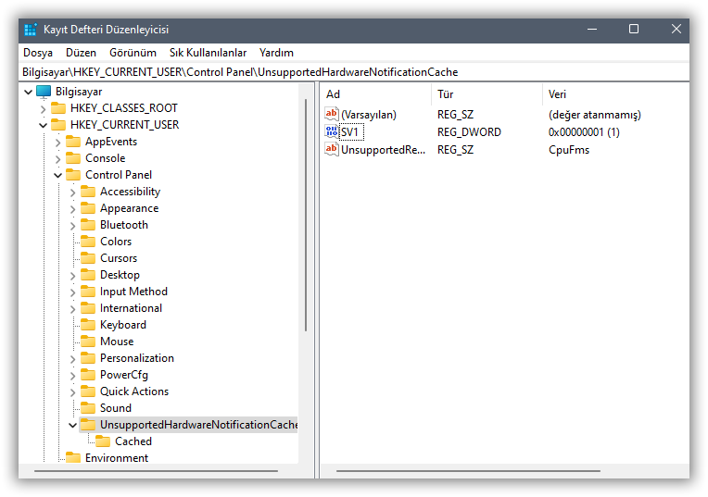Screen dimensions: 708x497
Task: Click the Bilgisayar computer icon in tree
Action: (44, 92)
